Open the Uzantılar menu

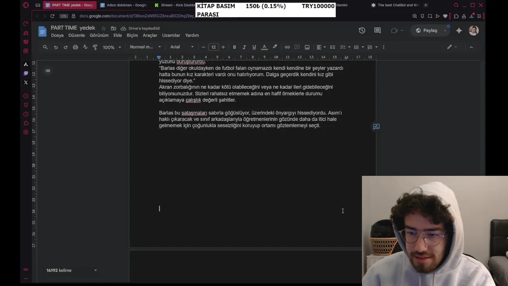point(171,35)
